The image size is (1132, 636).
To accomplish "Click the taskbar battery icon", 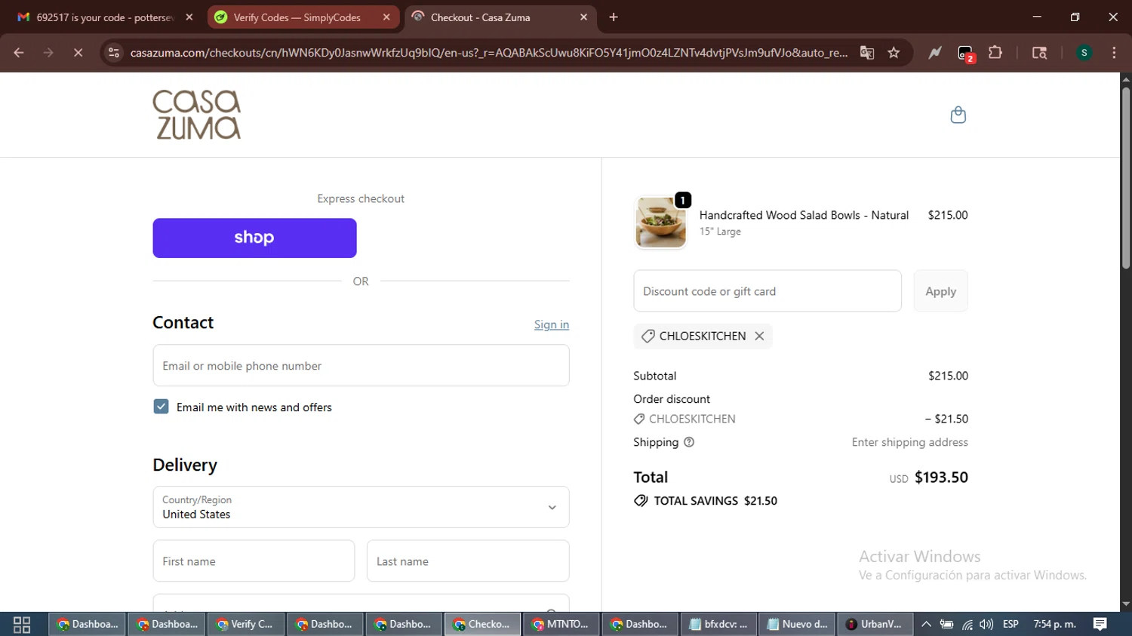I will (946, 625).
